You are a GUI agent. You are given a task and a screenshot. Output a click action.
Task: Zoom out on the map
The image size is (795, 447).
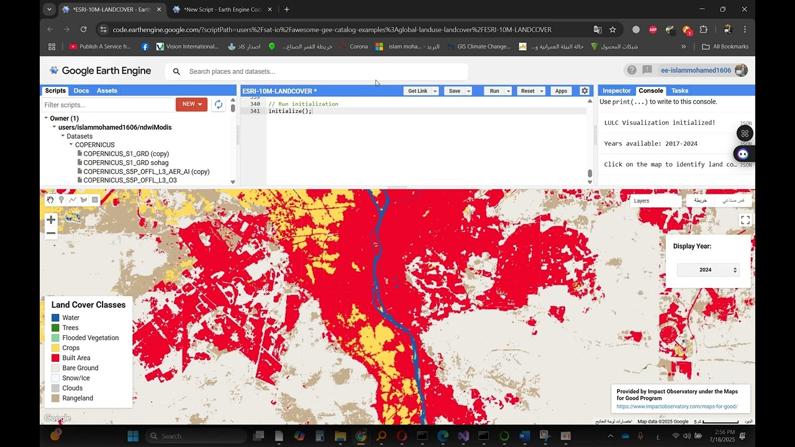(51, 233)
